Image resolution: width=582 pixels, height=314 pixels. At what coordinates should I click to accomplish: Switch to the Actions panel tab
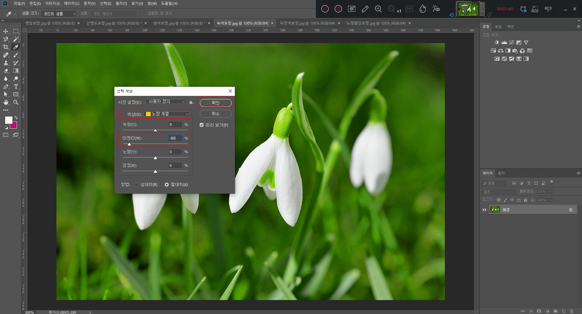point(510,27)
